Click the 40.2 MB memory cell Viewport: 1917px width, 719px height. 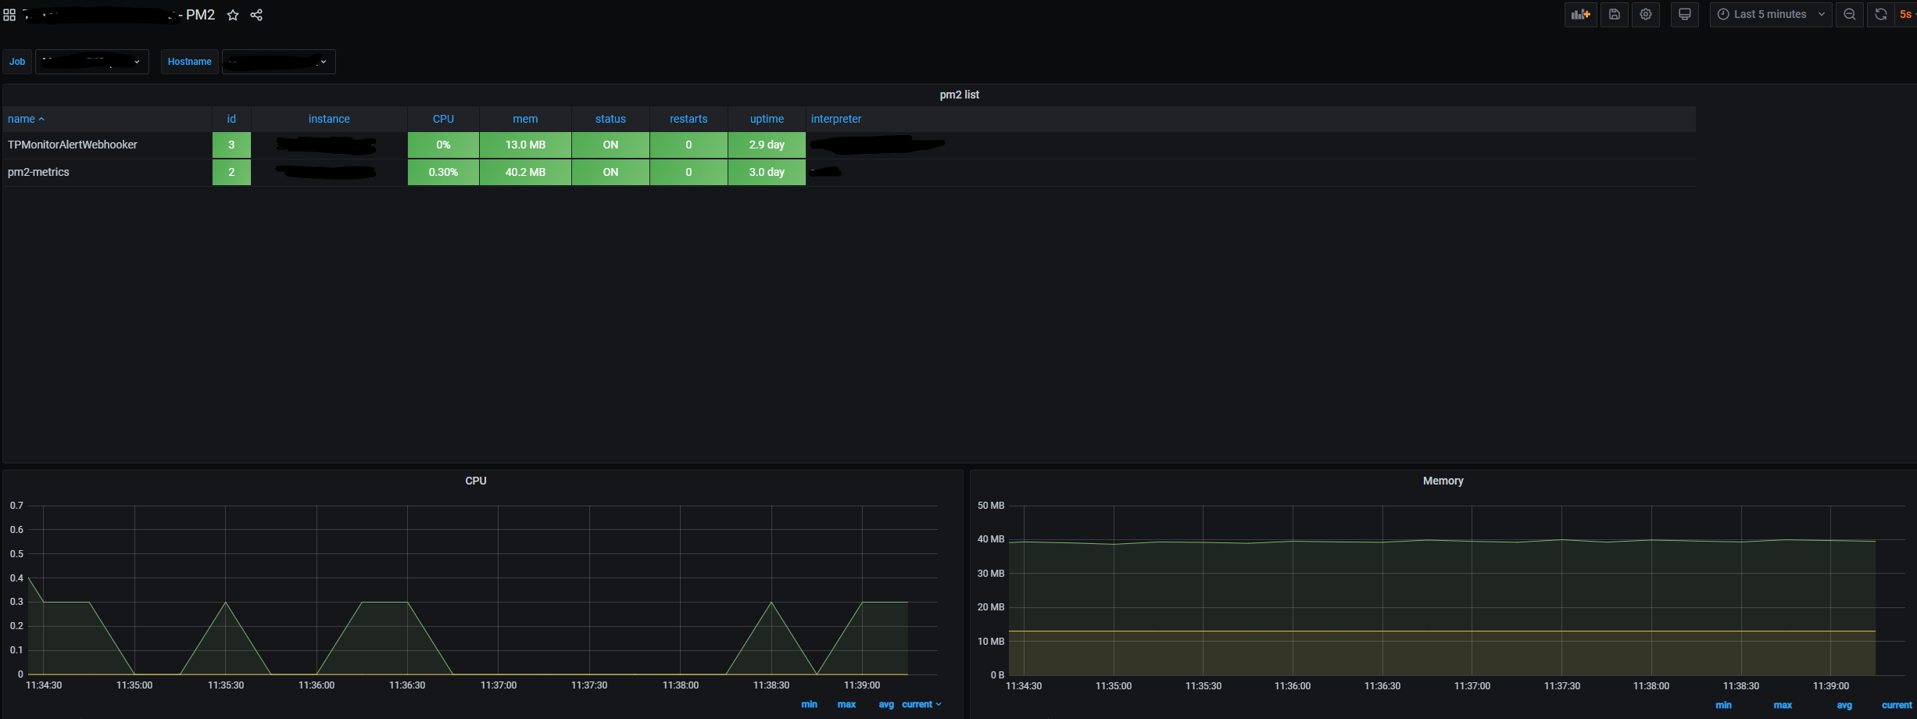pos(525,172)
